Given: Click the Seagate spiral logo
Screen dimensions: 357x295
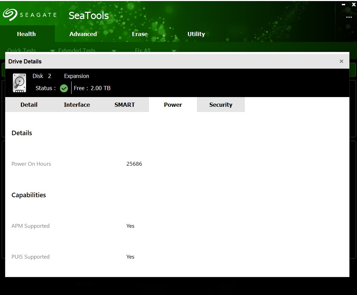Looking at the screenshot, I should 10,15.
